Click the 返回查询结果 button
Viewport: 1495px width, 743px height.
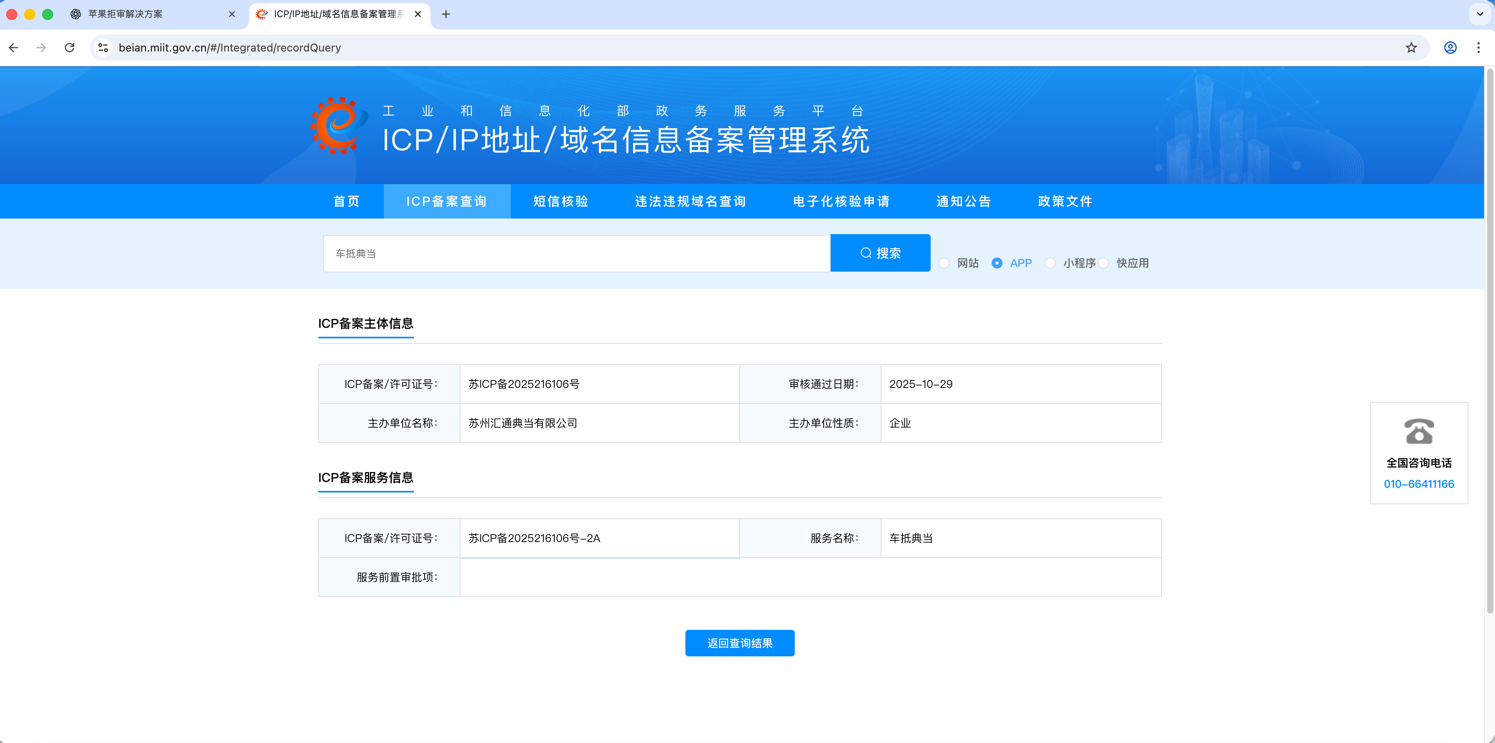[x=739, y=643]
